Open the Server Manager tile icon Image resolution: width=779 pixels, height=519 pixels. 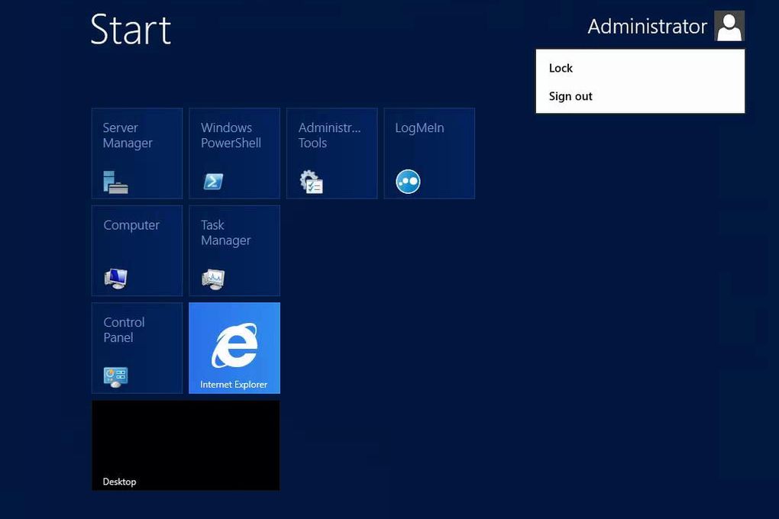(x=115, y=182)
